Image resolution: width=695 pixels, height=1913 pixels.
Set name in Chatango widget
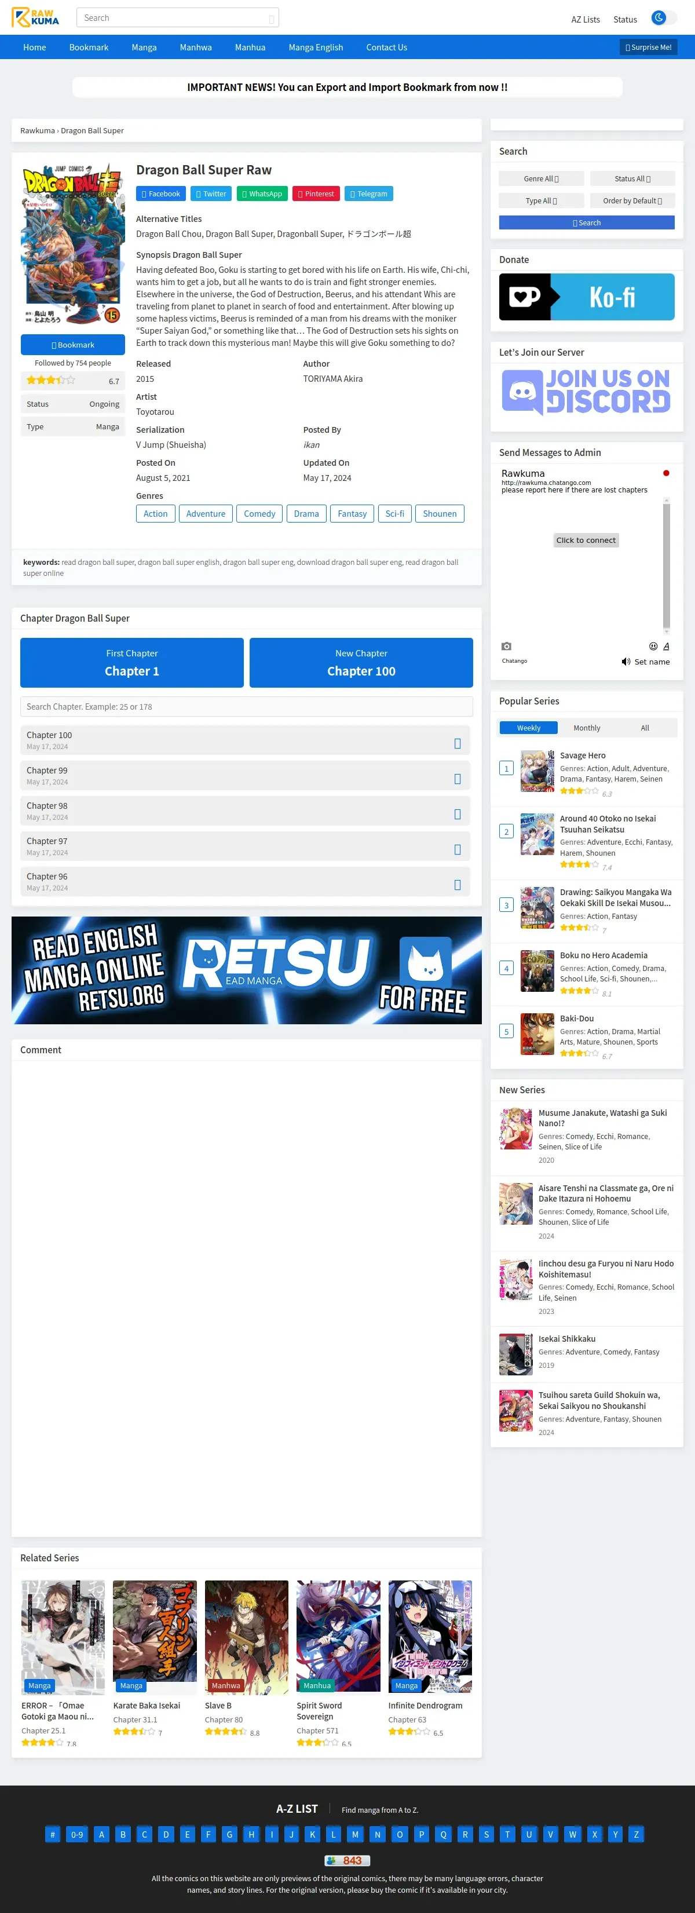click(x=652, y=662)
